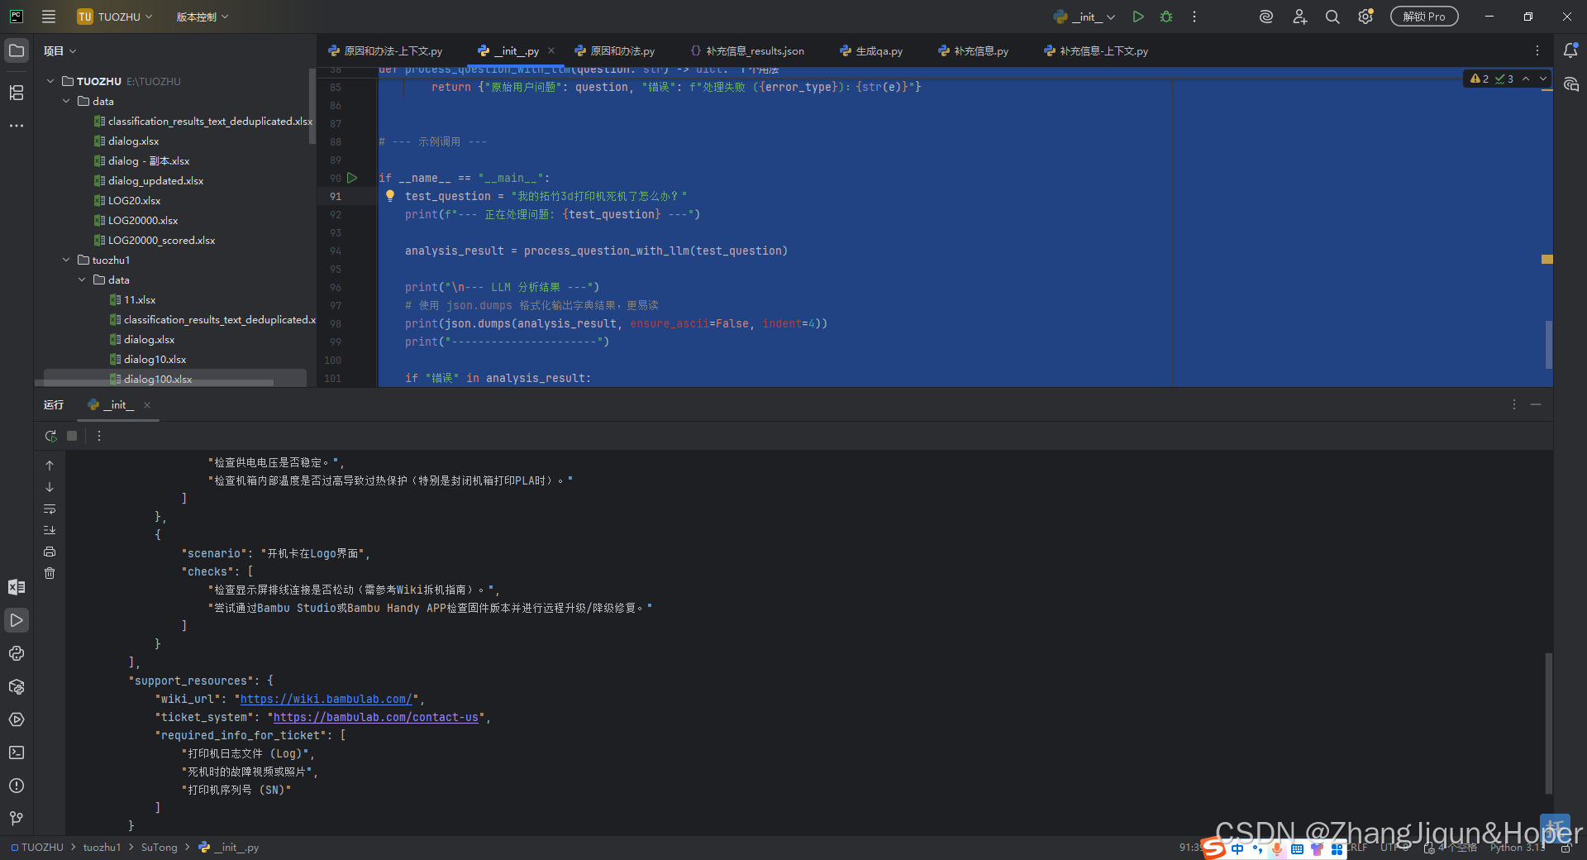Open the Services tool window
Viewport: 1587px width, 860px height.
(17, 719)
